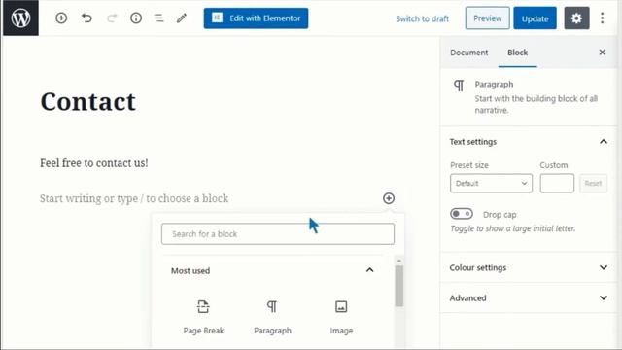622x350 pixels.
Task: Click the Custom font size field
Action: 557,184
